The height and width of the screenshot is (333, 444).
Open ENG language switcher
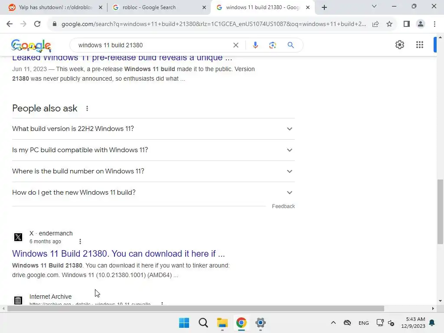coord(364,323)
